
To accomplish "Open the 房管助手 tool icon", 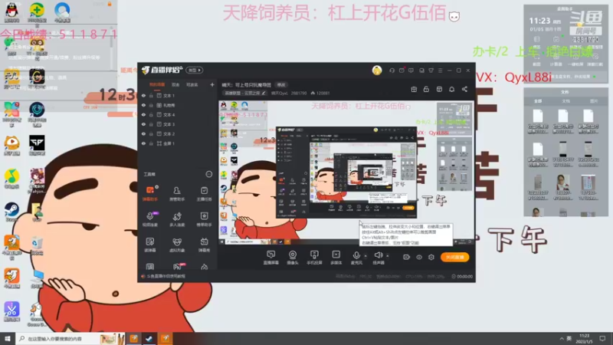I will click(x=177, y=194).
